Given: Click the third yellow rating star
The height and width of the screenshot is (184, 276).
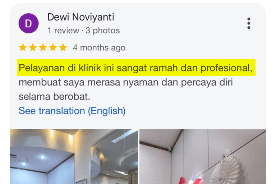Looking at the screenshot, I should coord(43,47).
